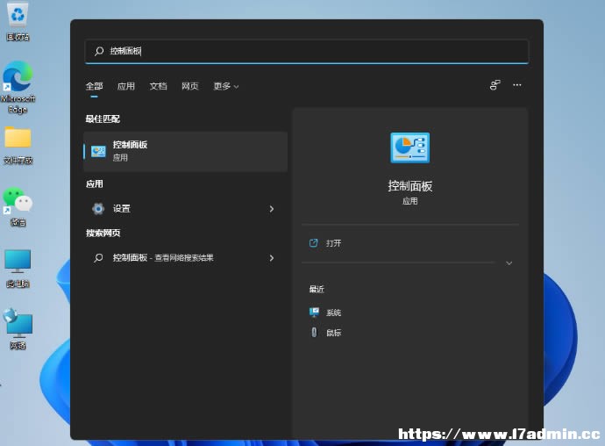The height and width of the screenshot is (446, 605).
Task: Click the large Control Panel icon in the preview pane
Action: coord(409,147)
